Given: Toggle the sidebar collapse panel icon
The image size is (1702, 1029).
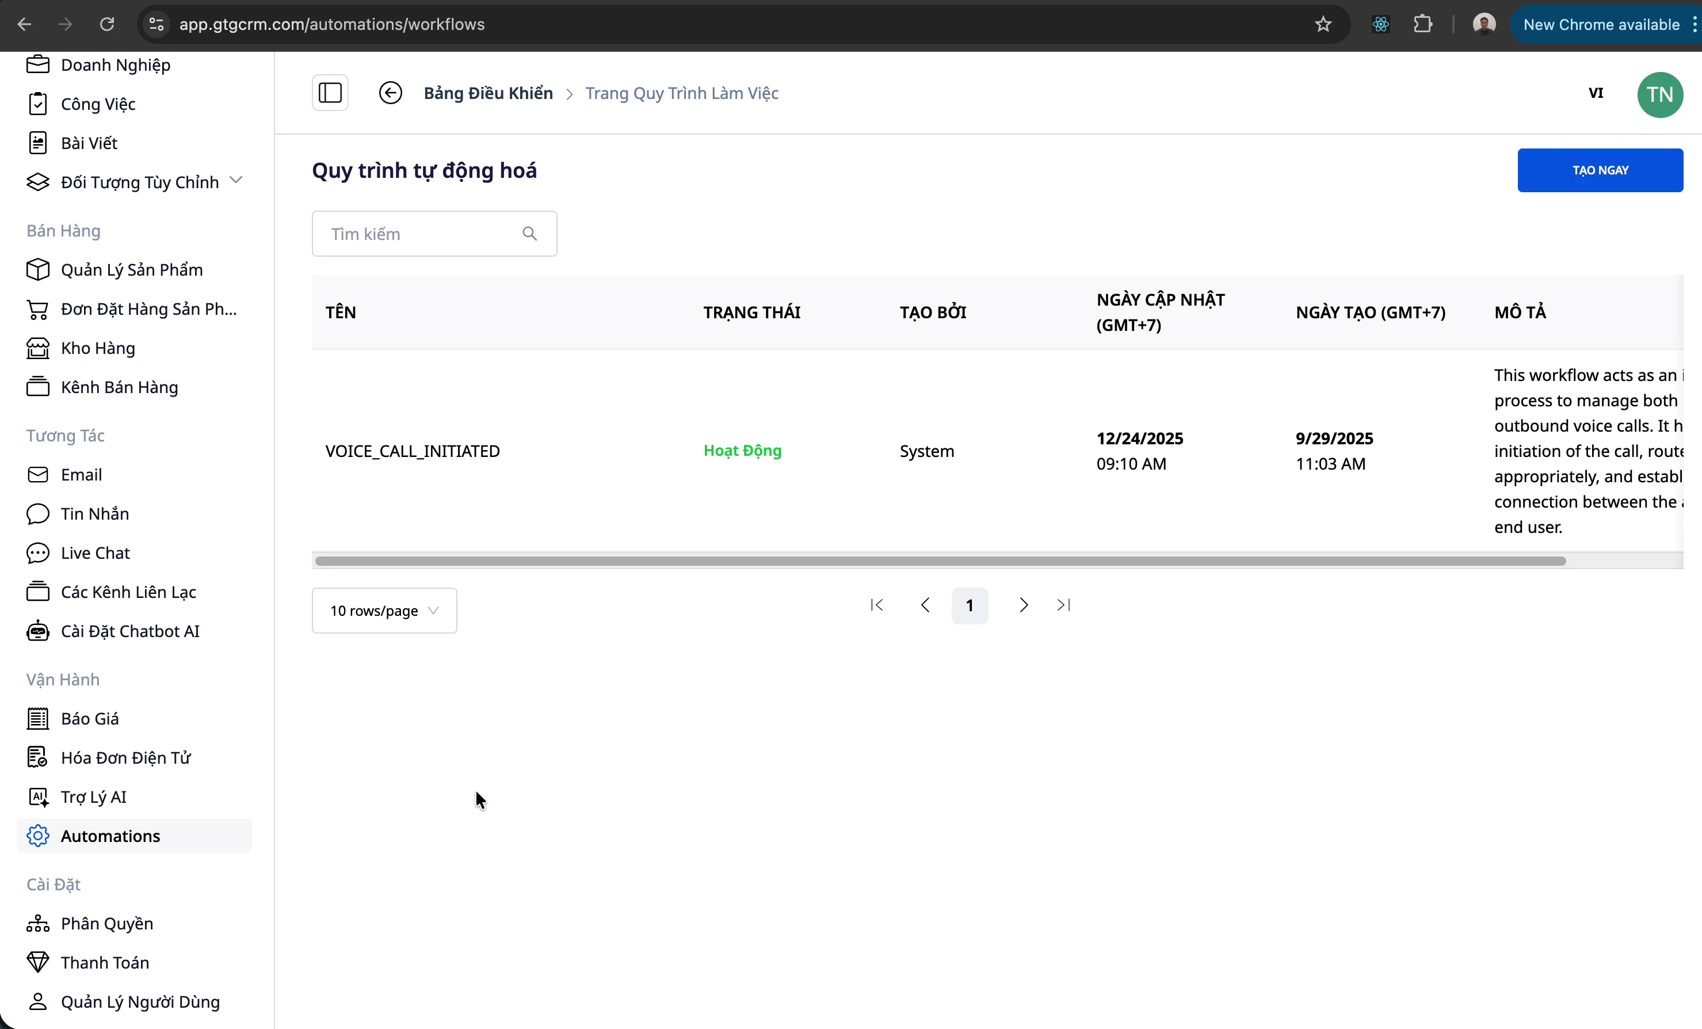Looking at the screenshot, I should point(330,93).
